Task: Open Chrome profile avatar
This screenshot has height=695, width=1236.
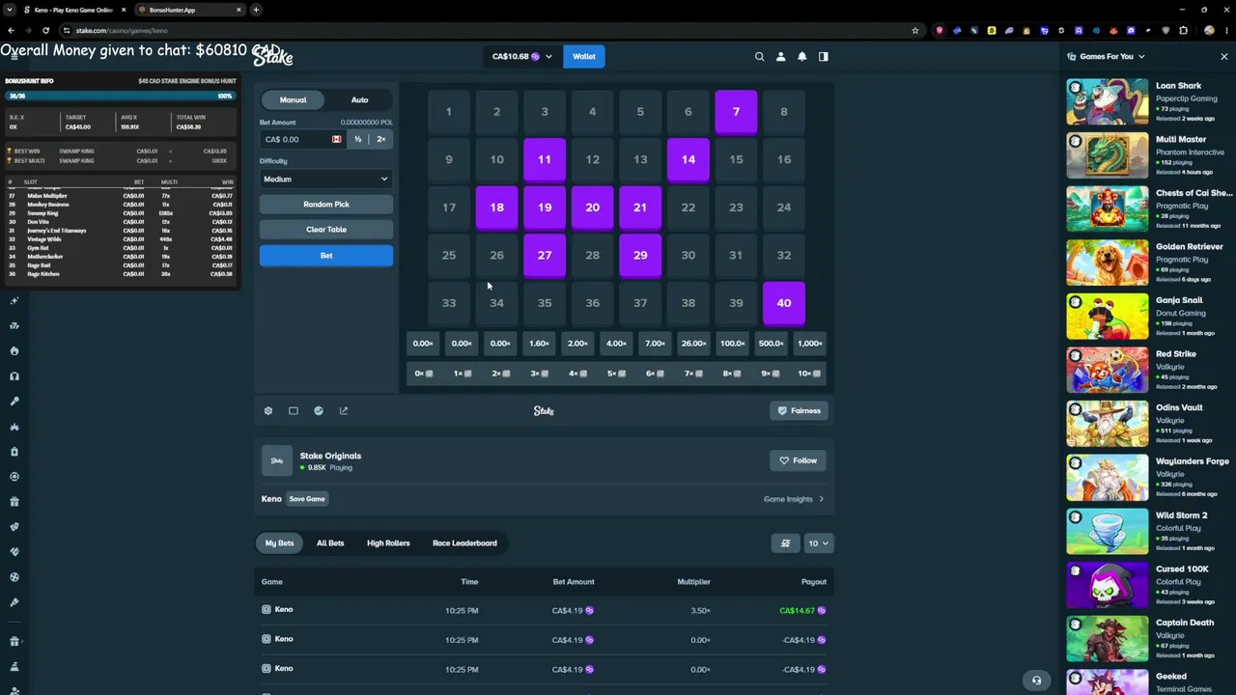Action: (1209, 31)
